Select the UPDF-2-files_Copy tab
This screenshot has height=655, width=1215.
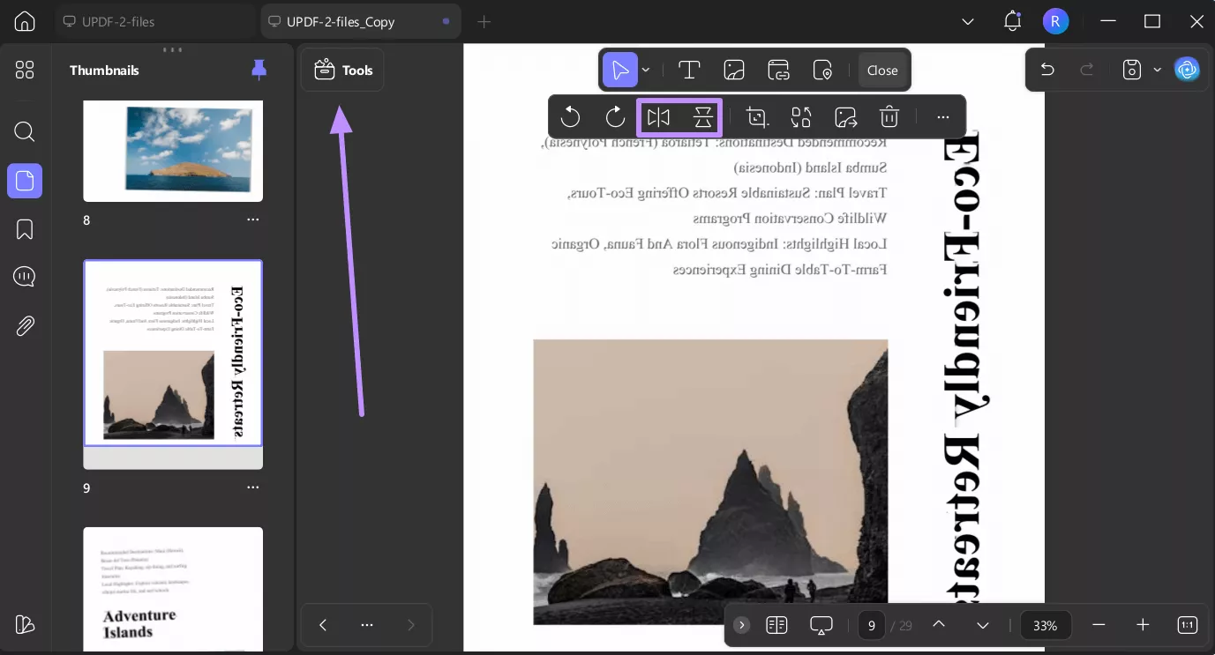click(361, 21)
